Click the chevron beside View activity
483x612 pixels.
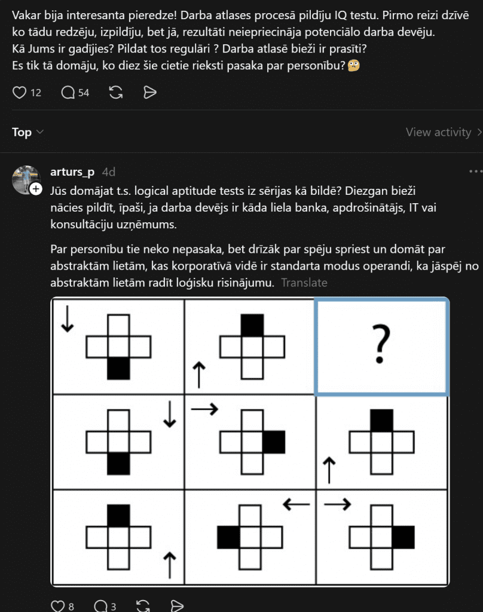479,132
